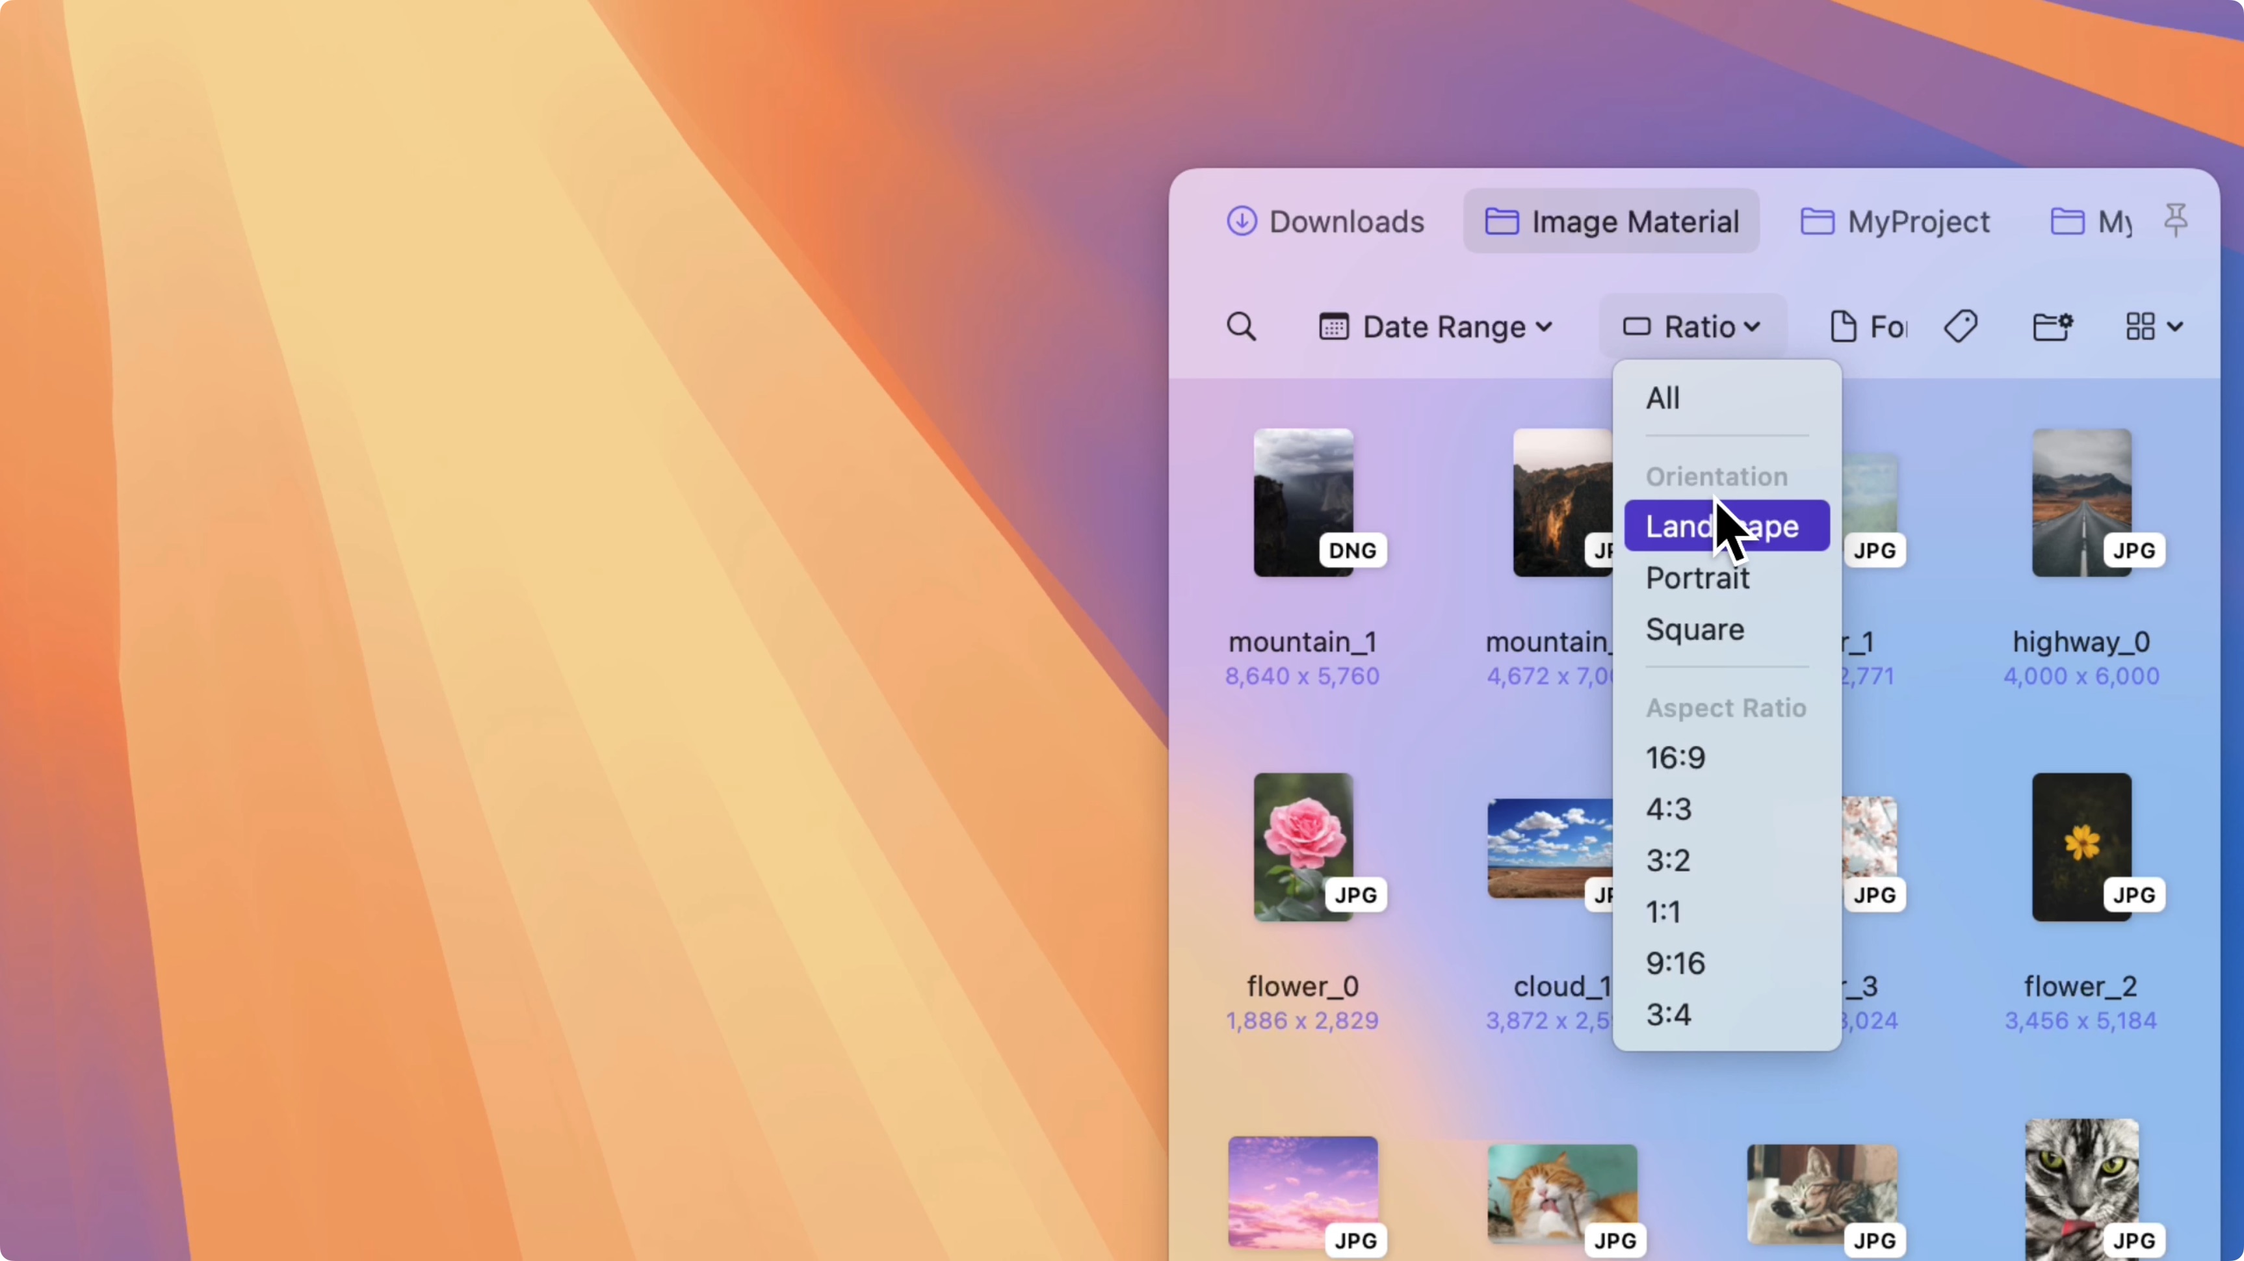The image size is (2244, 1261).
Task: Choose the 9:16 aspect ratio option
Action: [x=1675, y=962]
